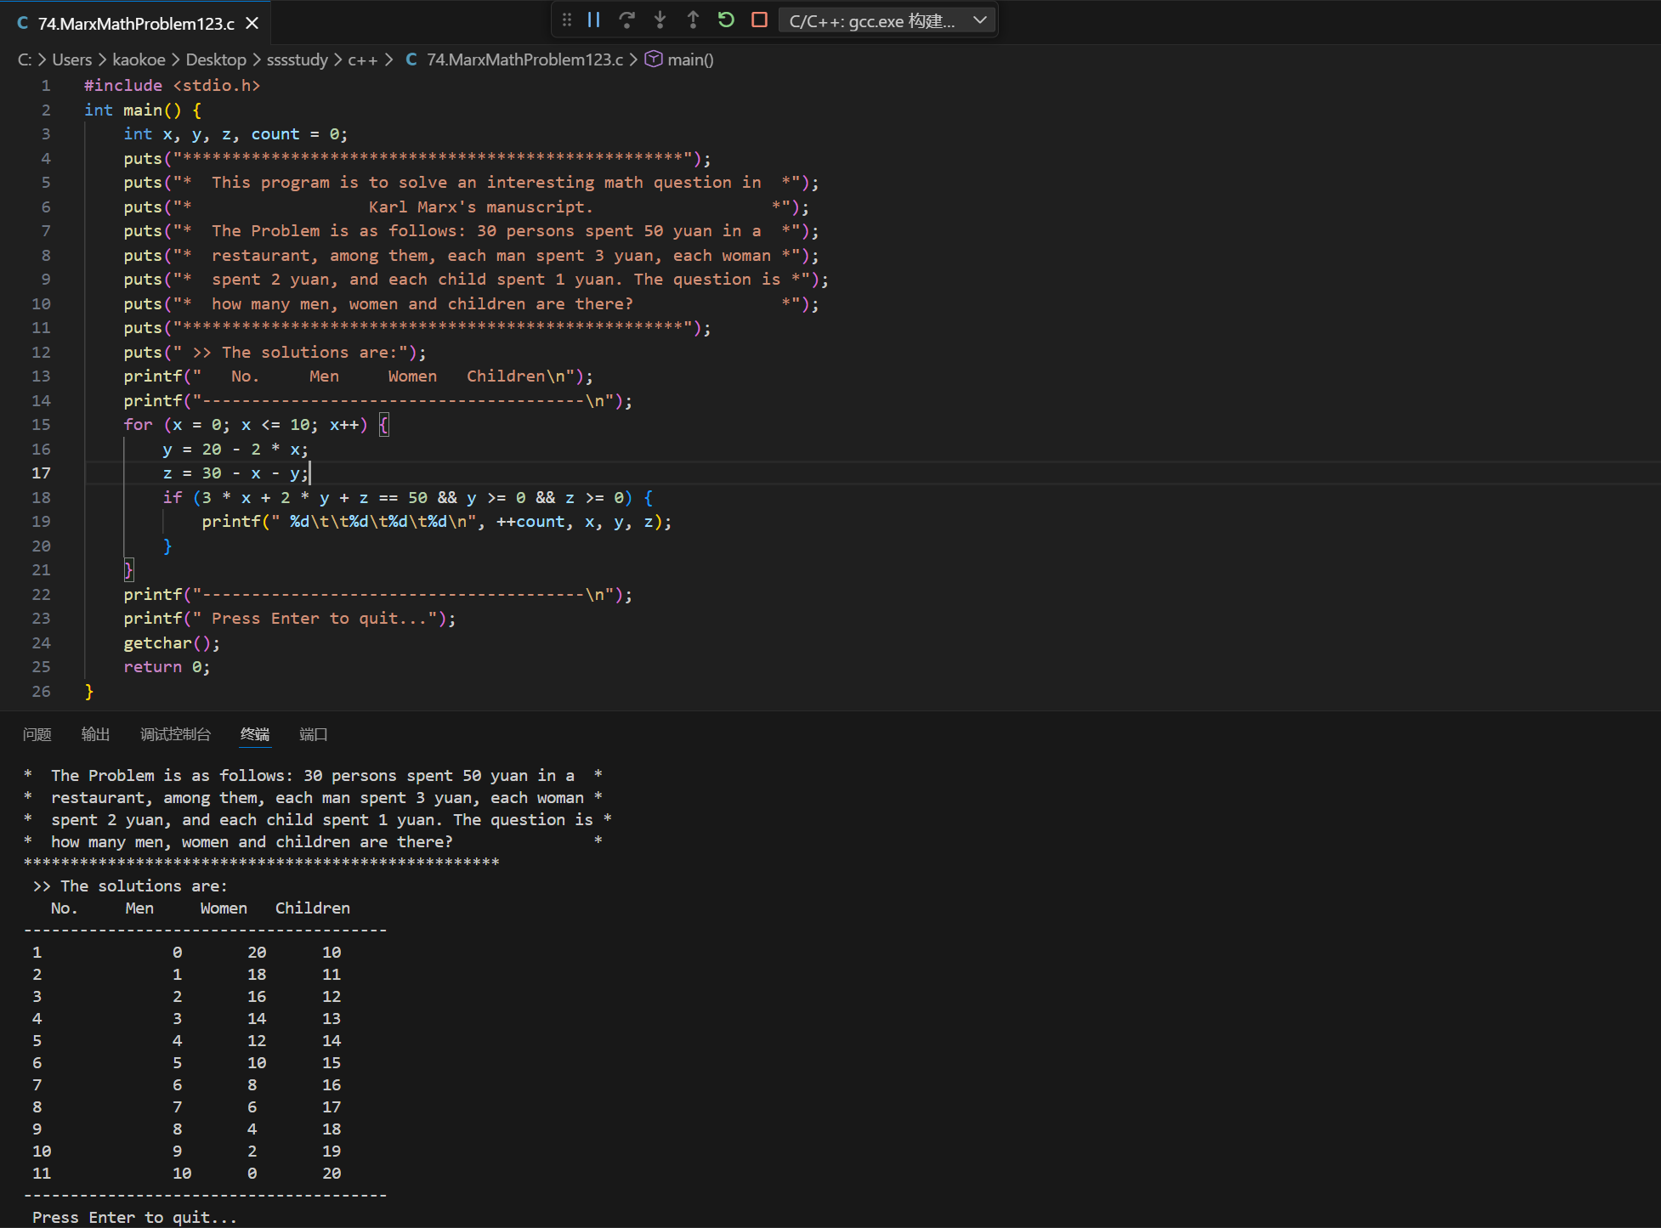Expand the kaokoe breadcrumb segment
Image resolution: width=1661 pixels, height=1228 pixels.
point(139,59)
